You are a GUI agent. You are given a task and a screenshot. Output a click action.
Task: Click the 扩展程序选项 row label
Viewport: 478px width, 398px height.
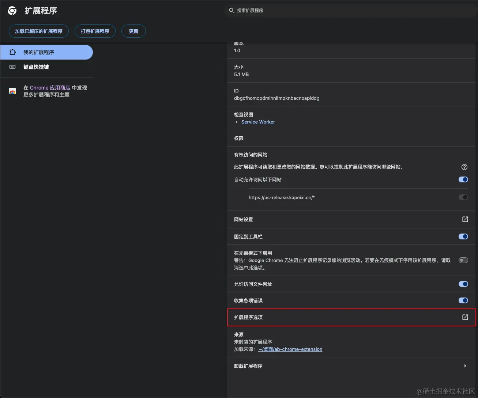(248, 317)
